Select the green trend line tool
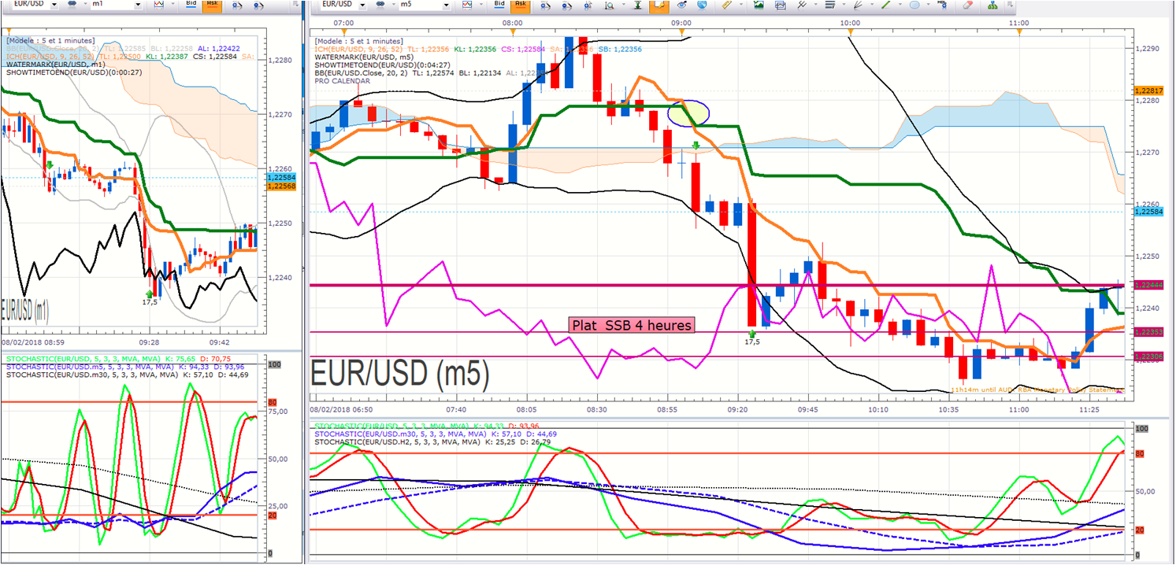 [x=885, y=5]
